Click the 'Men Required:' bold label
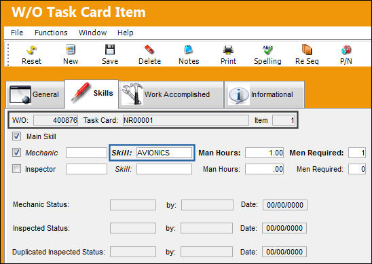Viewport: 372px width, 264px height. point(316,153)
